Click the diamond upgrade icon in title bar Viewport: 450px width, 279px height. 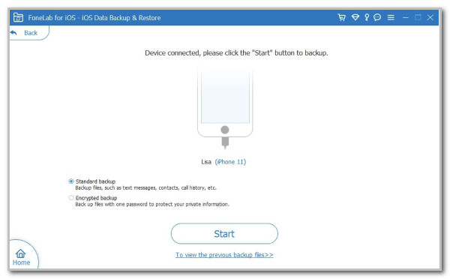click(x=355, y=17)
